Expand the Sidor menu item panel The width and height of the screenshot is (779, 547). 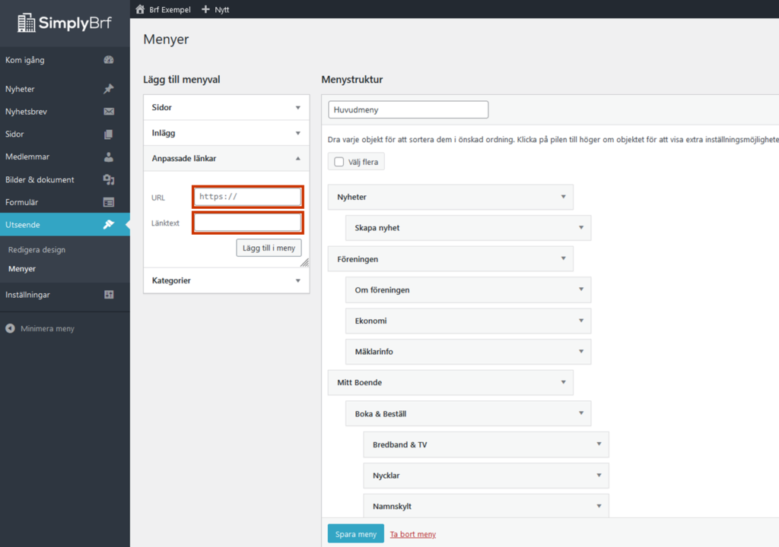[298, 108]
